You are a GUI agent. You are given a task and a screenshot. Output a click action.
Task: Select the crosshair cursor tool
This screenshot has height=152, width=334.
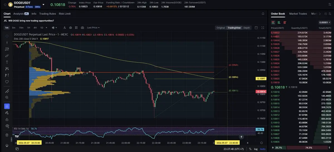pos(7,36)
